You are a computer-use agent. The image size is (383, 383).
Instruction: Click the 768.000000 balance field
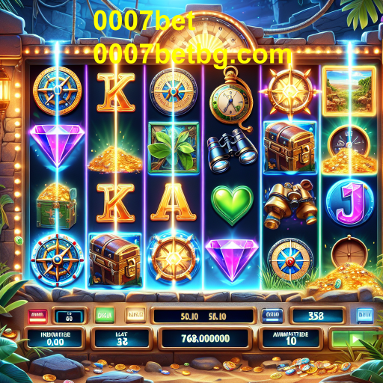point(205,338)
